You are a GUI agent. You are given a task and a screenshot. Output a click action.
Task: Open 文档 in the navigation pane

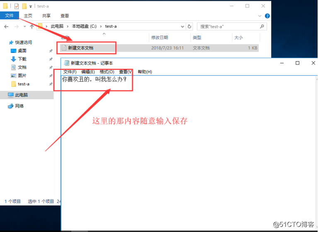coord(22,67)
